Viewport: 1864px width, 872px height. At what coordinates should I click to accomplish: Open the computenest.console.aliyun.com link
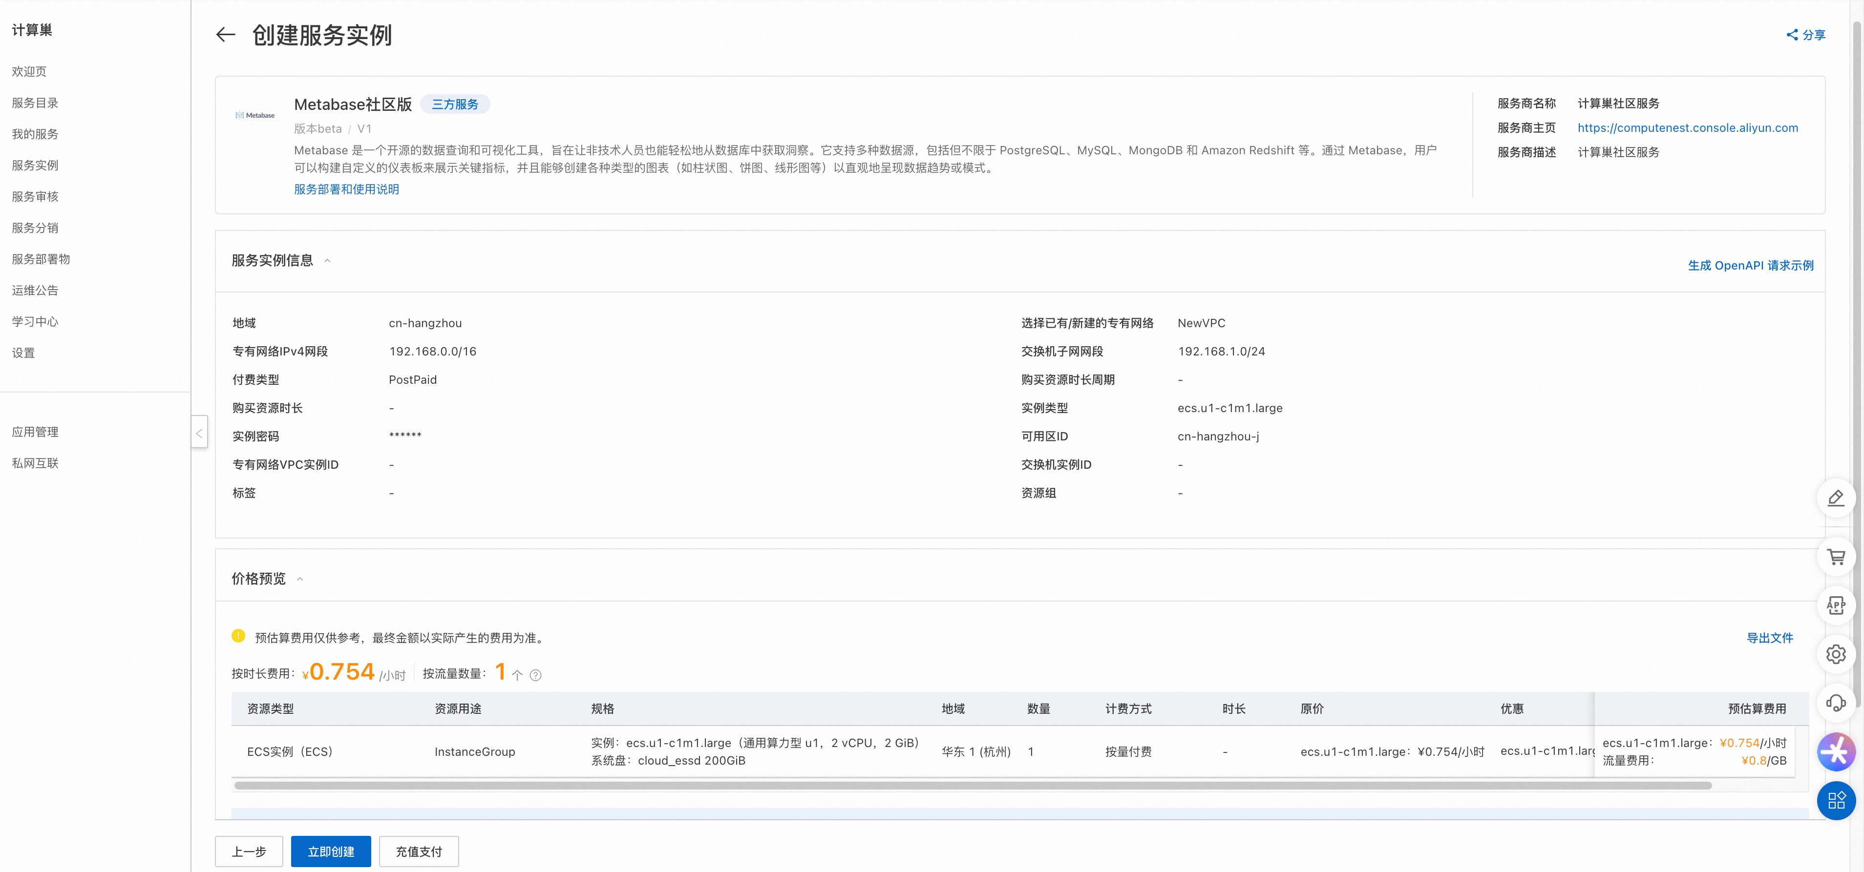pyautogui.click(x=1688, y=128)
